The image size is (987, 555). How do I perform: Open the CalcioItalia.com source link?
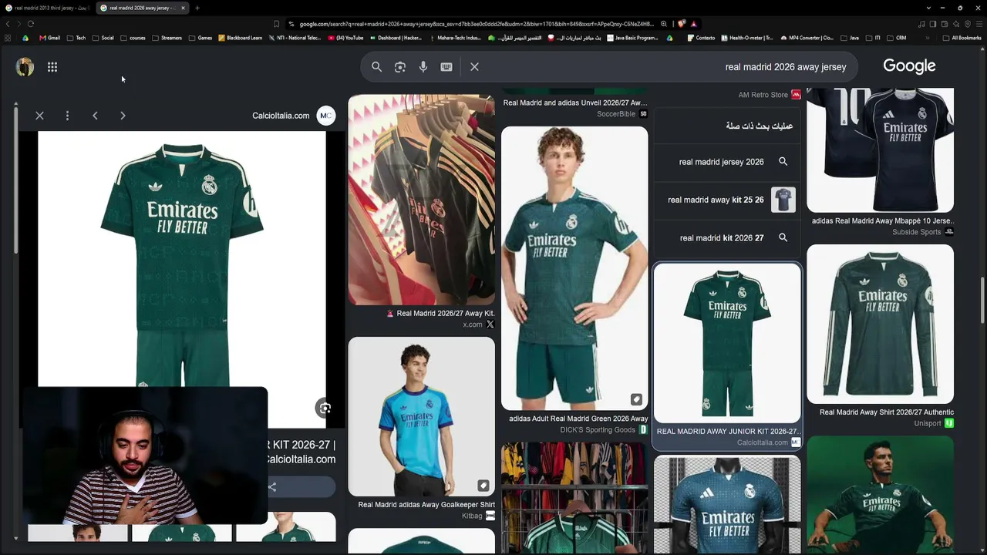pyautogui.click(x=281, y=116)
